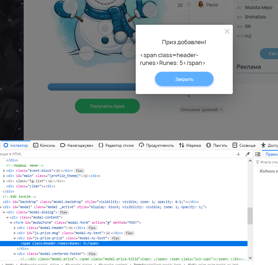
Task: Switch to the Консоль tab
Action: (x=44, y=145)
